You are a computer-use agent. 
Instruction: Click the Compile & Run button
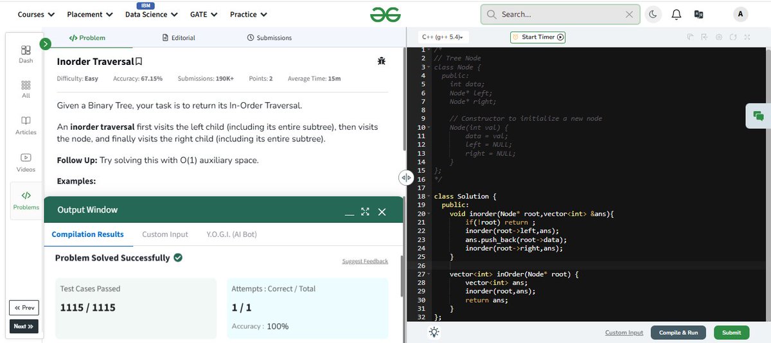coord(678,332)
